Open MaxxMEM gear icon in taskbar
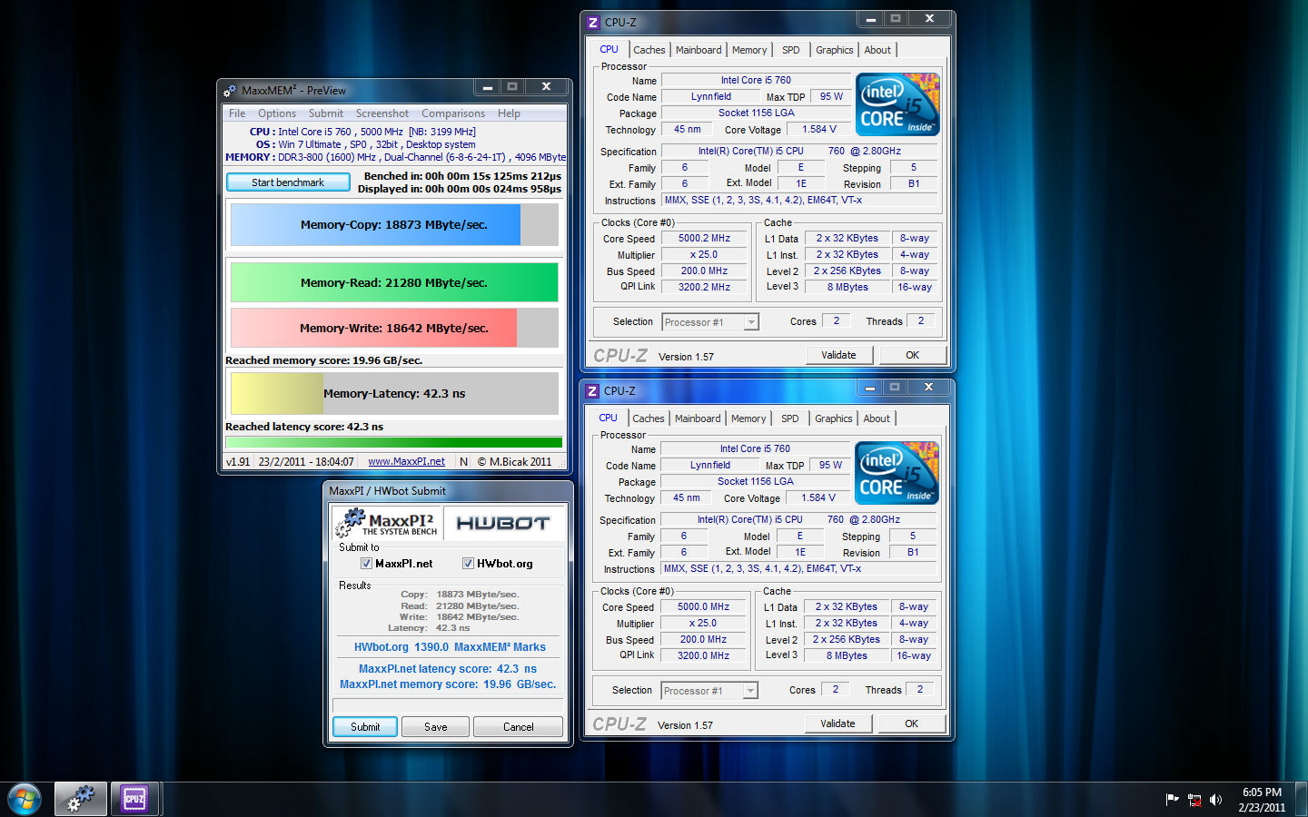Screen dimensions: 1308x817 [x=81, y=799]
